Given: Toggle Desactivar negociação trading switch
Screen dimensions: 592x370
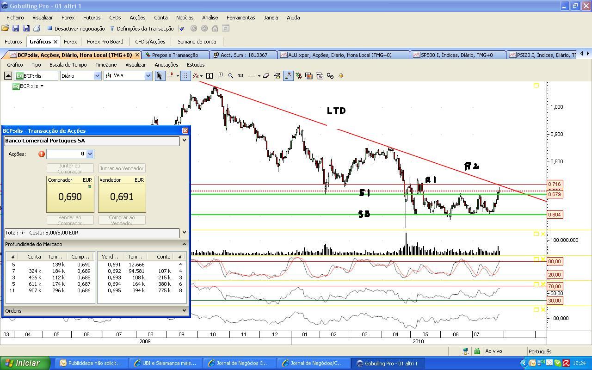Looking at the screenshot, I should click(76, 29).
